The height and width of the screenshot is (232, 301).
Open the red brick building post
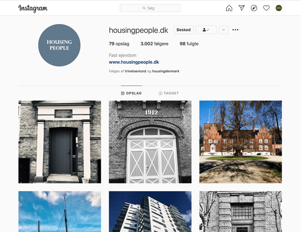point(240,142)
